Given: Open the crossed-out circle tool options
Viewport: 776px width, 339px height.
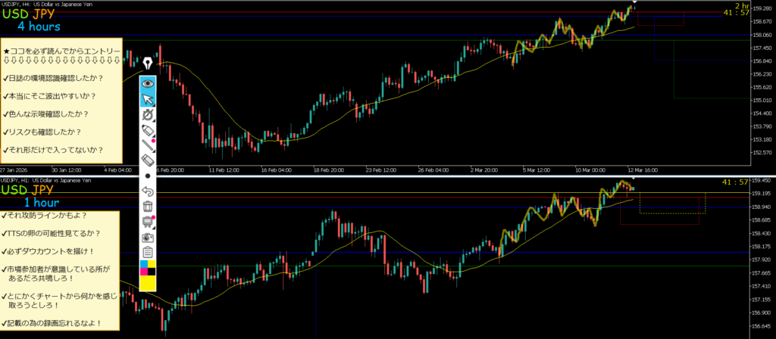Looking at the screenshot, I should click(x=149, y=114).
